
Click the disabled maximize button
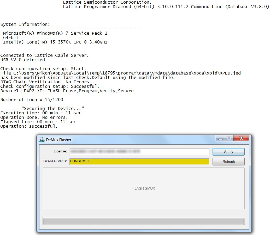click(229, 138)
